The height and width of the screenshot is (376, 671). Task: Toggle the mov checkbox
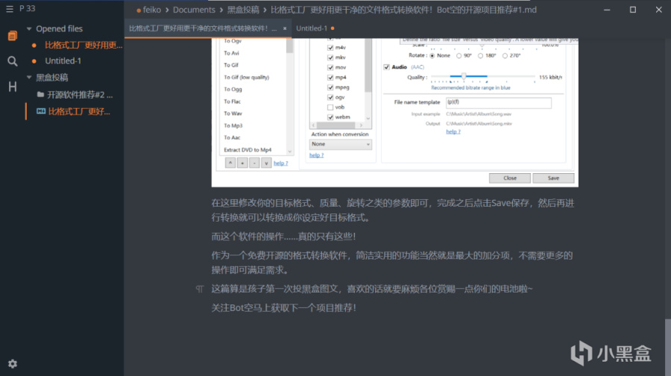(x=330, y=67)
